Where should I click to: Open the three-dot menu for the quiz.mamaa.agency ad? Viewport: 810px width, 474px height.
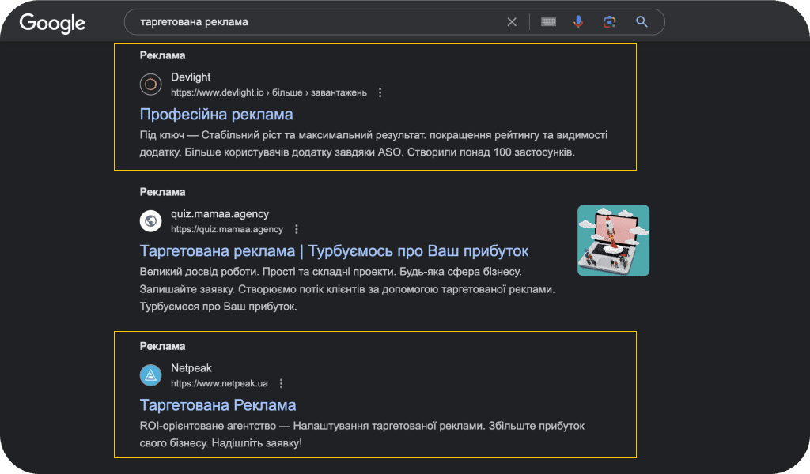[x=296, y=229]
